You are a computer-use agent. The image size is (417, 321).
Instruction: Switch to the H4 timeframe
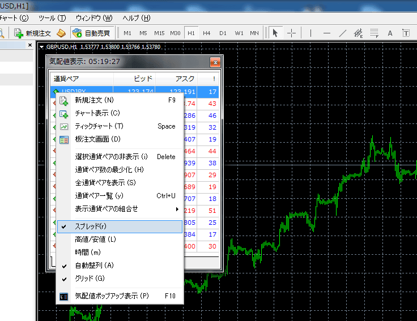(x=207, y=33)
